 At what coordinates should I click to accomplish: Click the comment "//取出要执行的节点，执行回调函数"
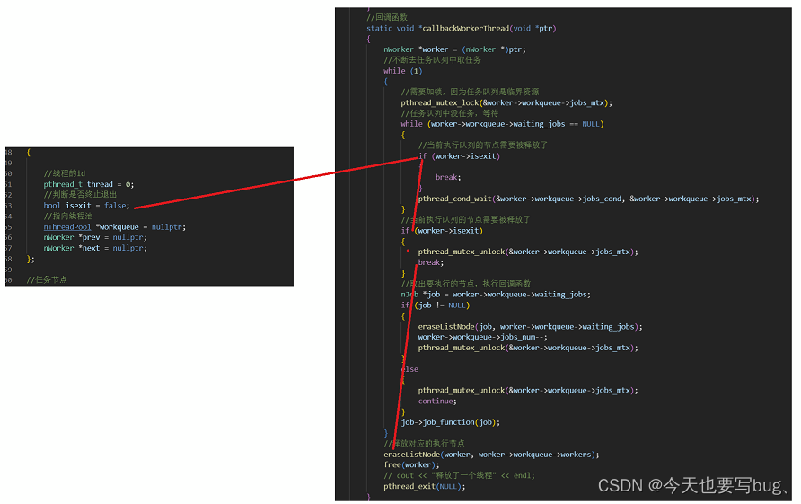[x=466, y=284]
